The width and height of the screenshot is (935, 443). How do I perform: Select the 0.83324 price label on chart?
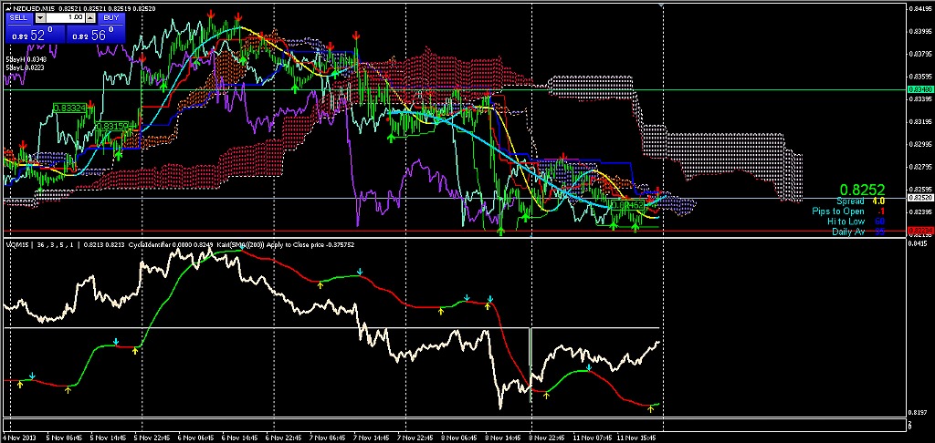click(70, 108)
